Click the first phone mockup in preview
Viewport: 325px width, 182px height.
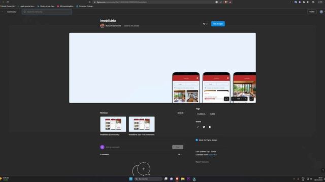(186, 87)
